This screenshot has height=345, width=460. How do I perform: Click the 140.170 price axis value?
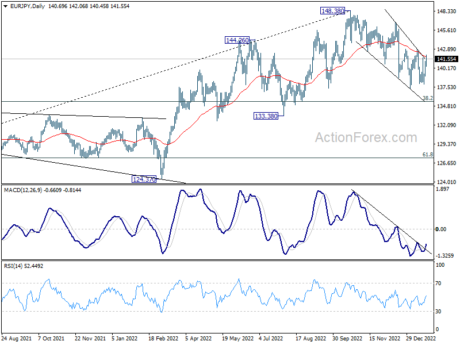447,68
